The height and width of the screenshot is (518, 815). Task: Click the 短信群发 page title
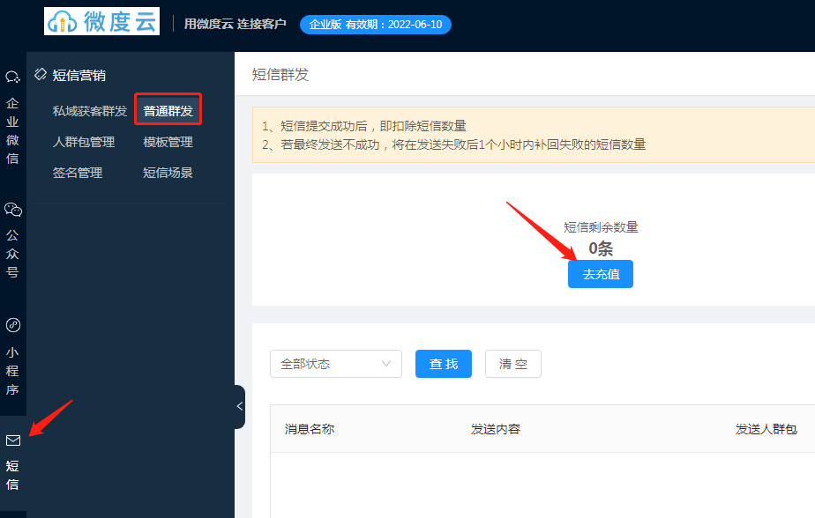280,74
